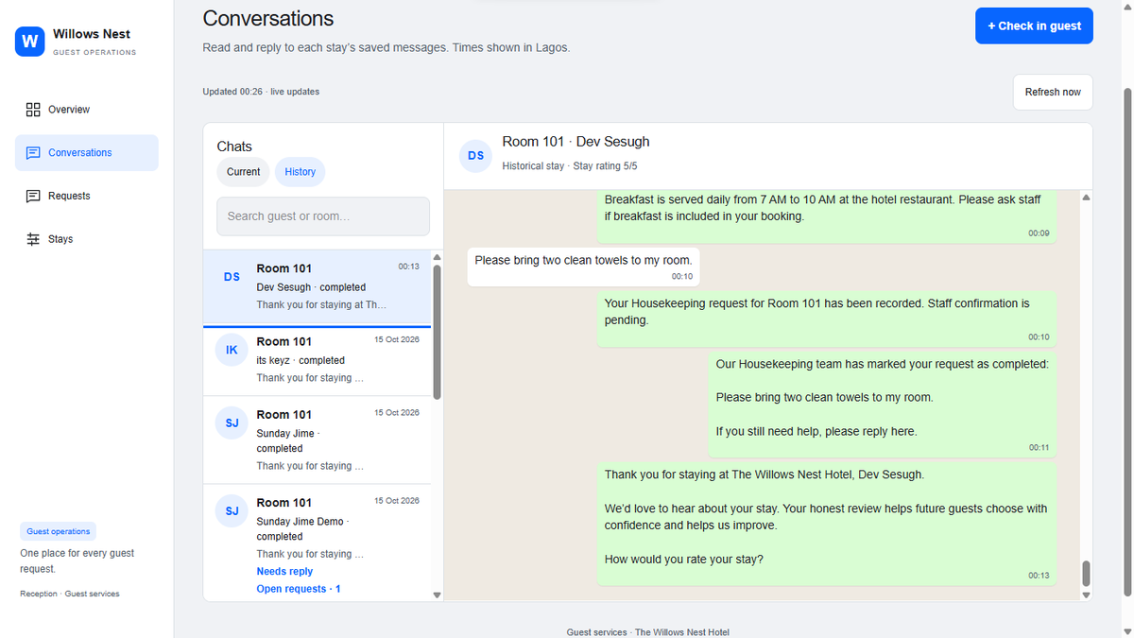The image size is (1134, 638).
Task: Click the DS avatar in conversation header
Action: (x=475, y=156)
